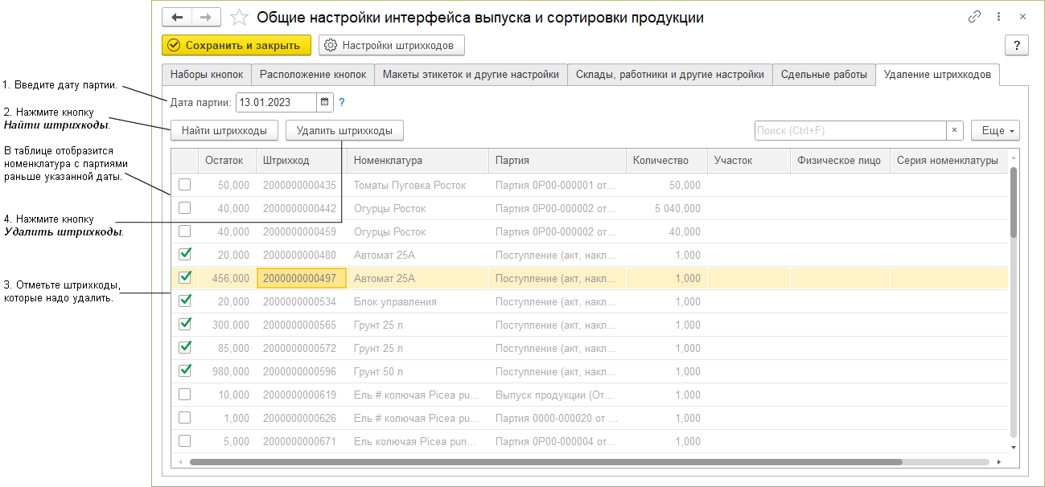
Task: Open the Настройки штрихкодов settings
Action: point(392,45)
